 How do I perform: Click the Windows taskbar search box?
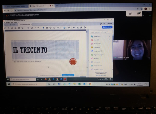29,84
